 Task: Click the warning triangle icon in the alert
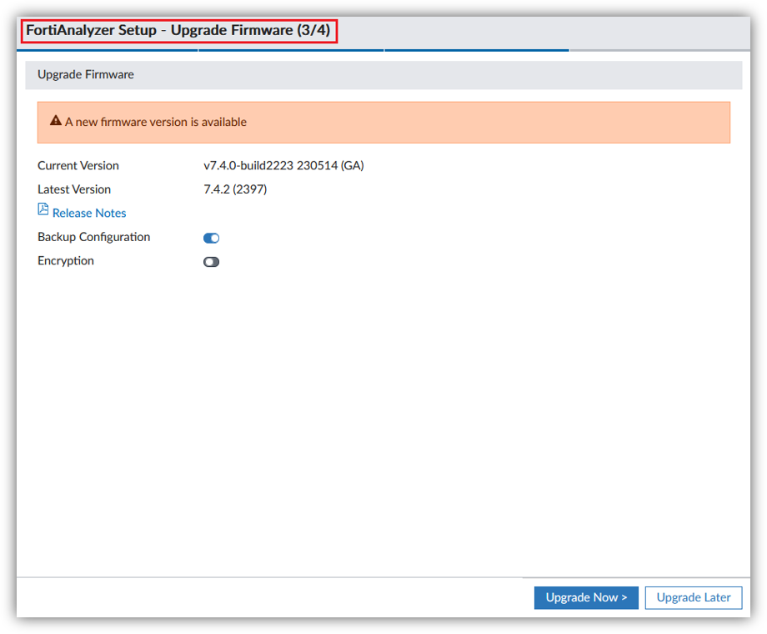pyautogui.click(x=56, y=121)
